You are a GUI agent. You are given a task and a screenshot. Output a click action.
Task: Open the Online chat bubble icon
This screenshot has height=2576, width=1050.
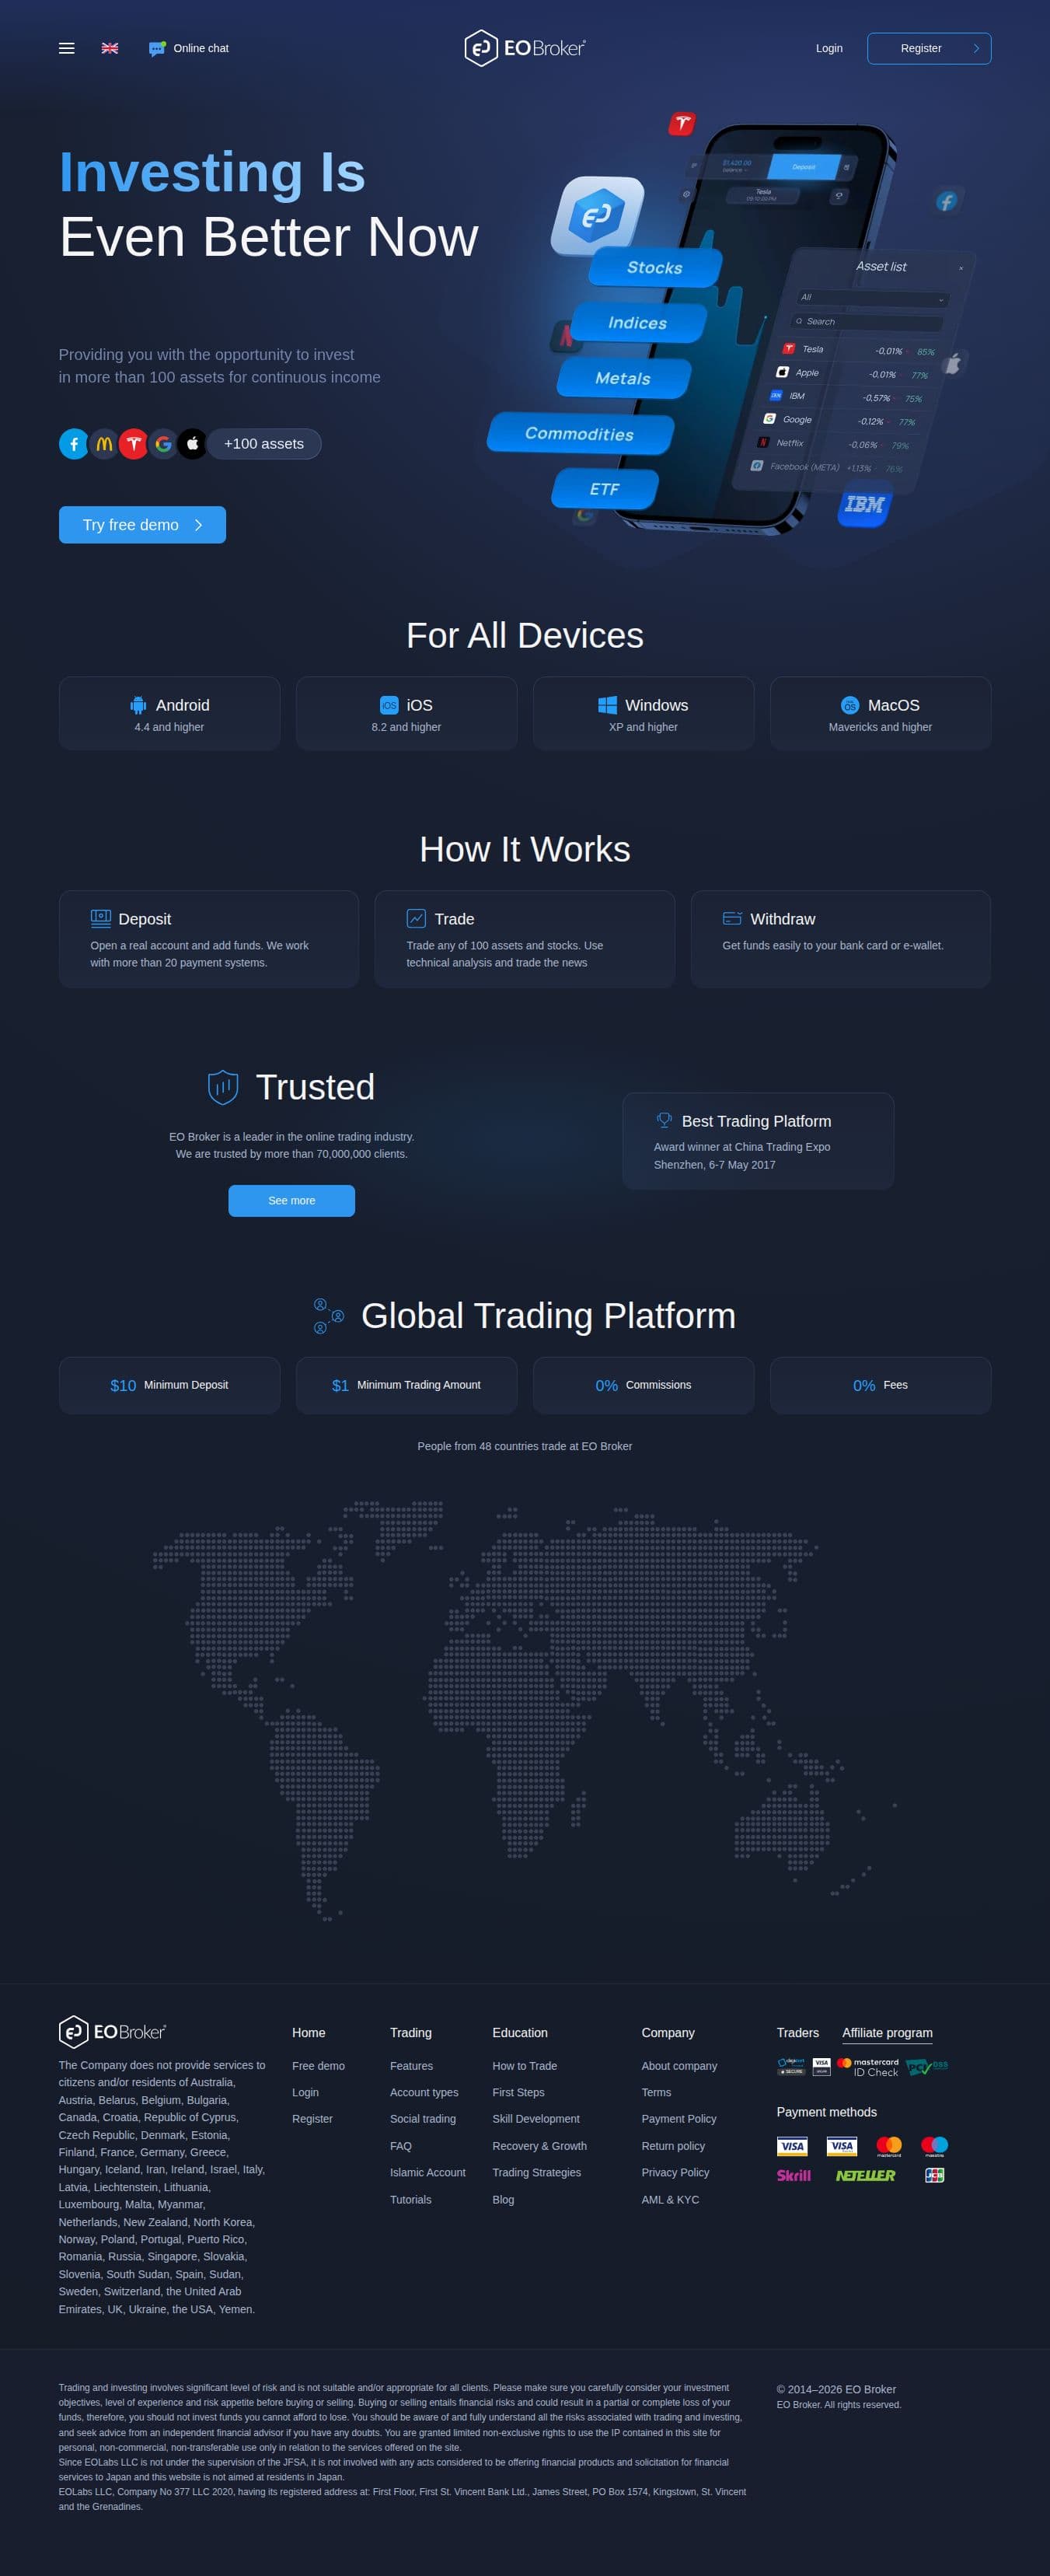coord(157,48)
